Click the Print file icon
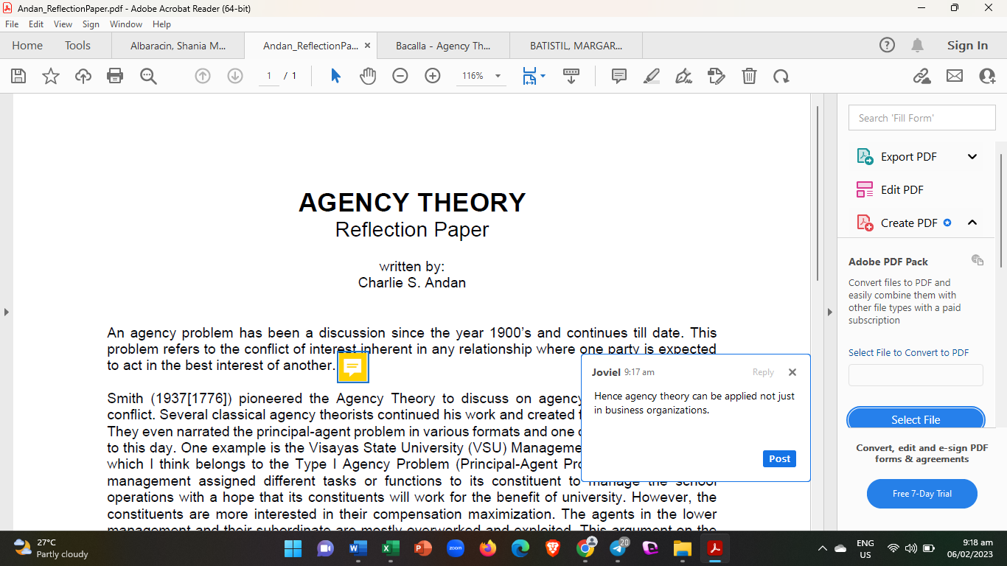The image size is (1007, 566). (115, 76)
